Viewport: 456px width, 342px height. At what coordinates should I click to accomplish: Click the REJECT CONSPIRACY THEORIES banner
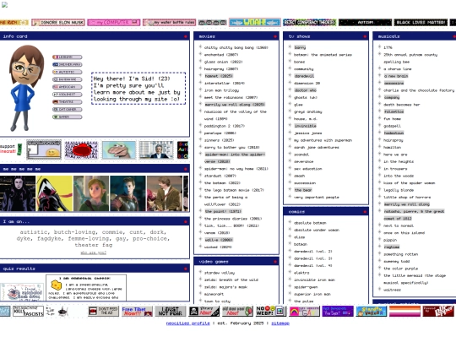coord(310,23)
